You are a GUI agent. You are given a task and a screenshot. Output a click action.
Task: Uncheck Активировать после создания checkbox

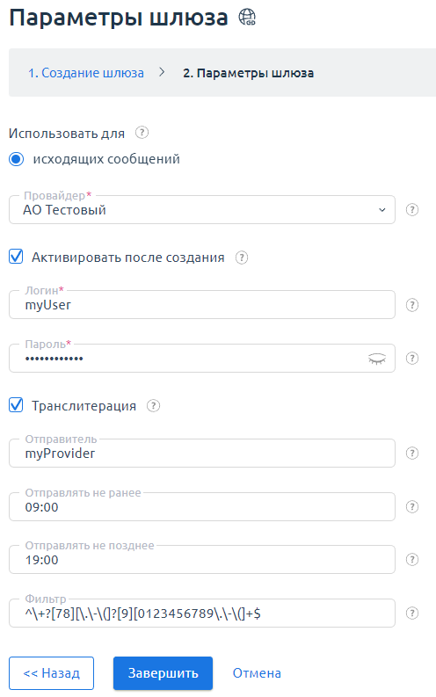coord(16,257)
